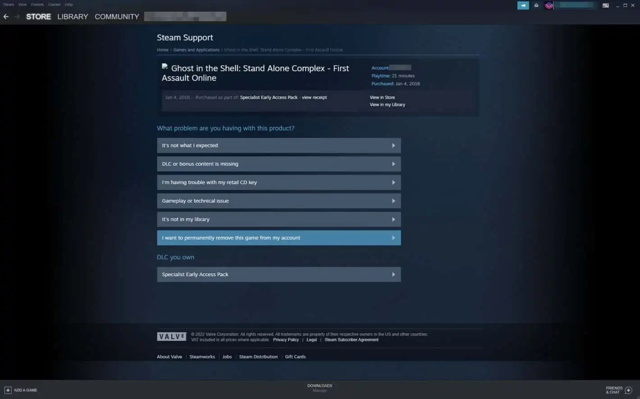Click "Purchased: Jan 4, 2016" text

coord(396,84)
